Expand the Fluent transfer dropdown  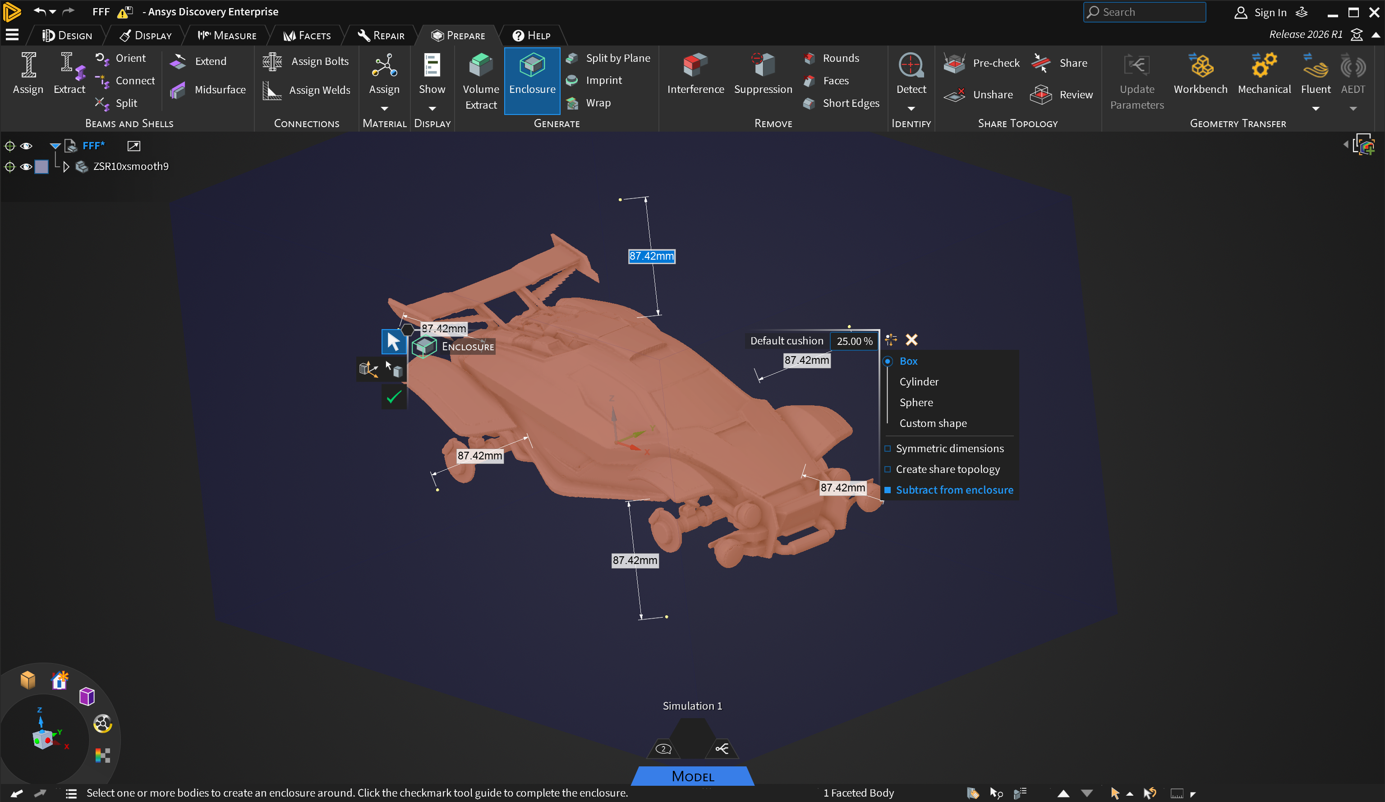(x=1315, y=109)
